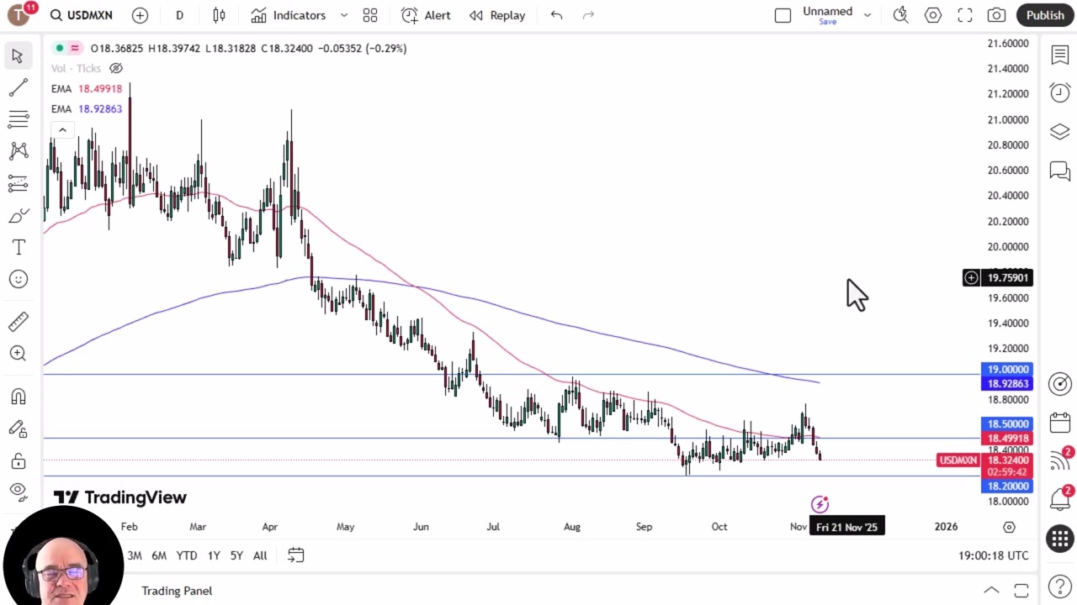Select the Text annotation tool
The width and height of the screenshot is (1077, 605).
click(x=18, y=247)
